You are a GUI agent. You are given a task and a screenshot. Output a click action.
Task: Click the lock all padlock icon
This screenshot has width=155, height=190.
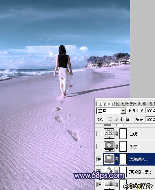click(127, 119)
